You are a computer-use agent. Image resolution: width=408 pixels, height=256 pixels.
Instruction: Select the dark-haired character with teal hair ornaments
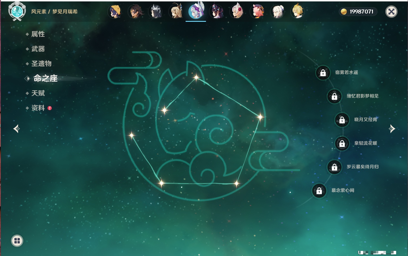click(x=217, y=12)
